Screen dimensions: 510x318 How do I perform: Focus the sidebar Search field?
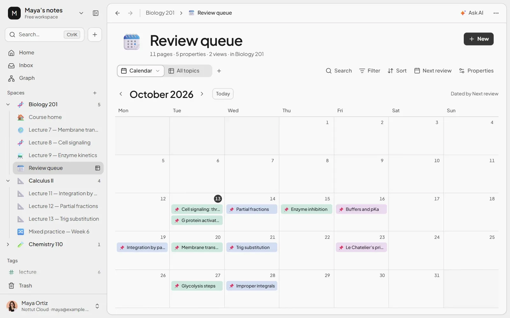tap(45, 35)
